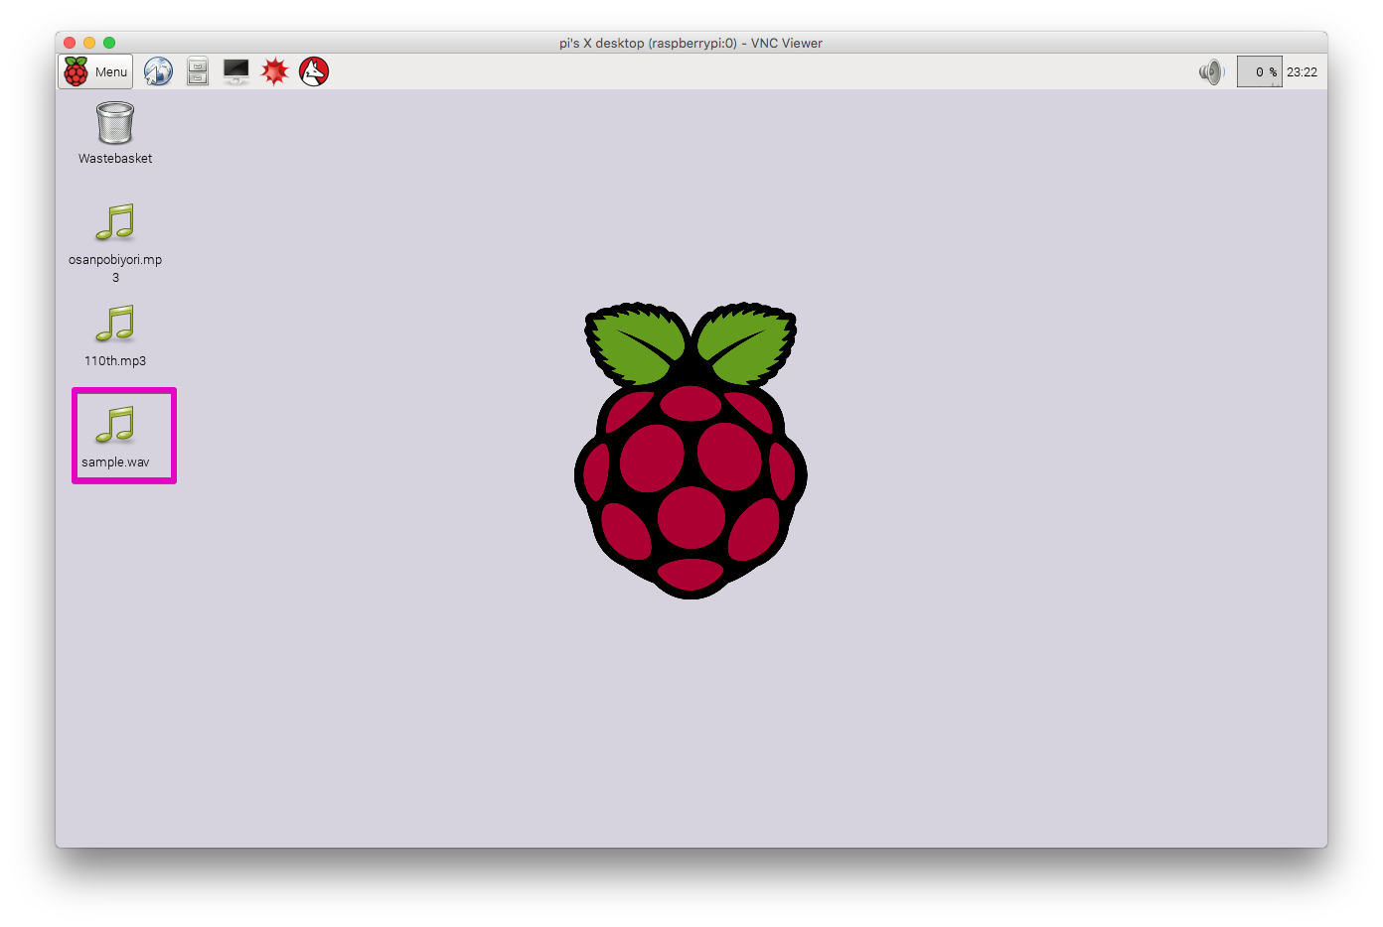Viewport: 1383px width, 927px height.
Task: Click the CPU usage monitor showing 0%
Action: tap(1259, 70)
